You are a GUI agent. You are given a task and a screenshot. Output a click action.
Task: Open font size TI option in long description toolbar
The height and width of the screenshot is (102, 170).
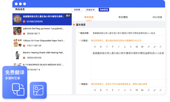point(107,47)
